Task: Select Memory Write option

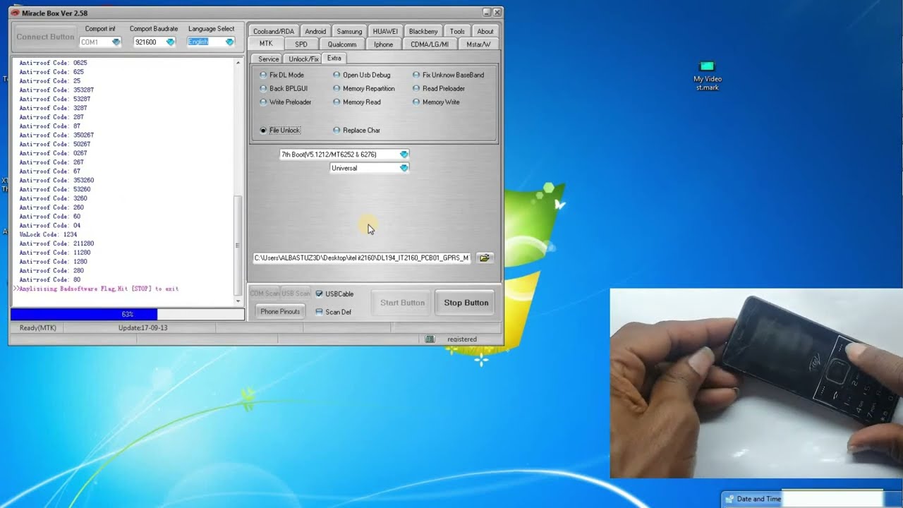Action: tap(436, 102)
